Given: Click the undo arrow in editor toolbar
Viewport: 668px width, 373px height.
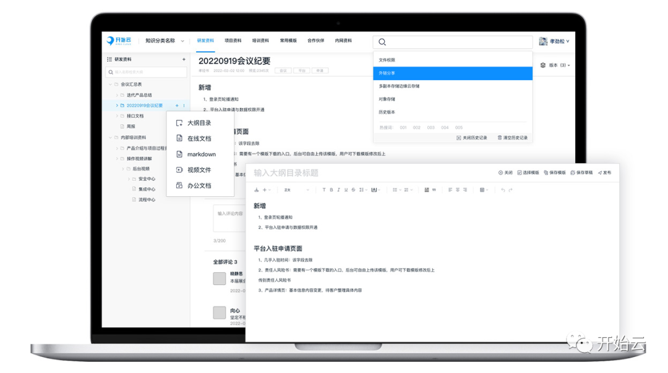Looking at the screenshot, I should pos(503,190).
